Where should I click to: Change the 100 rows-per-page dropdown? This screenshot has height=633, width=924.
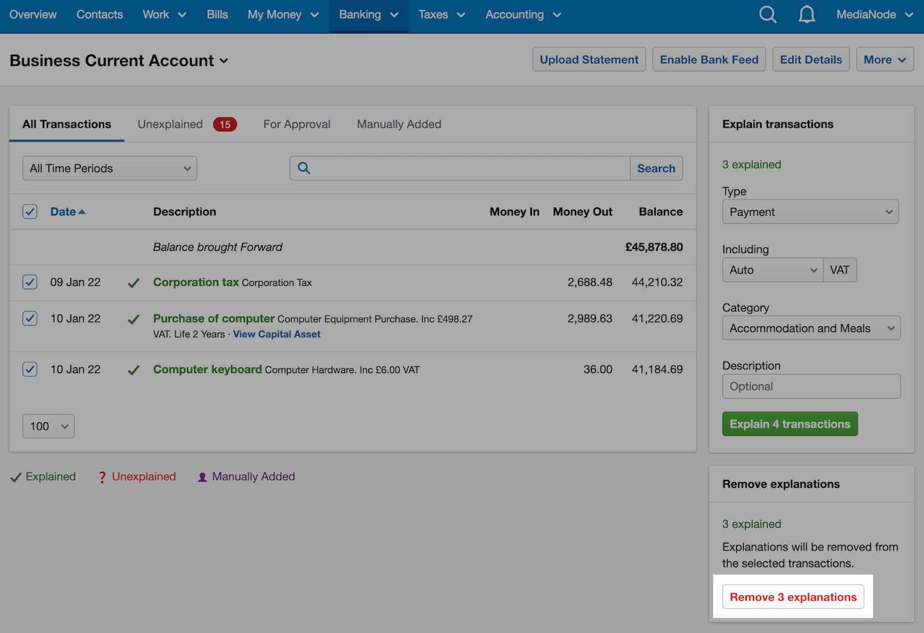(49, 426)
